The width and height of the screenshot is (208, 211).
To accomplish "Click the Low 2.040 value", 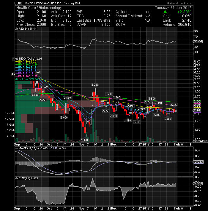I will click(42, 20).
